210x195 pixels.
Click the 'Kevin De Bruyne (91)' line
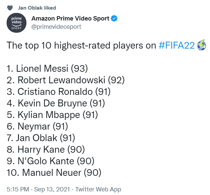56,103
